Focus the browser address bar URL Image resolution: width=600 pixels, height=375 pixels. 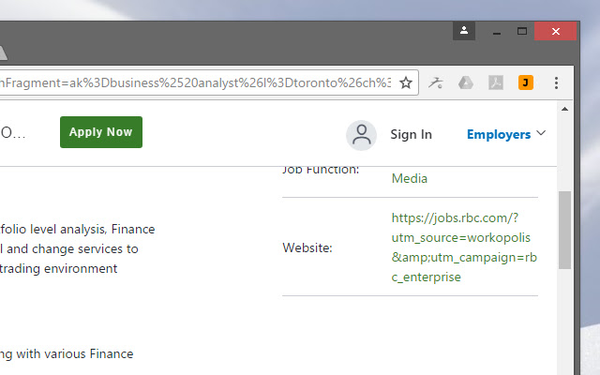coord(195,82)
